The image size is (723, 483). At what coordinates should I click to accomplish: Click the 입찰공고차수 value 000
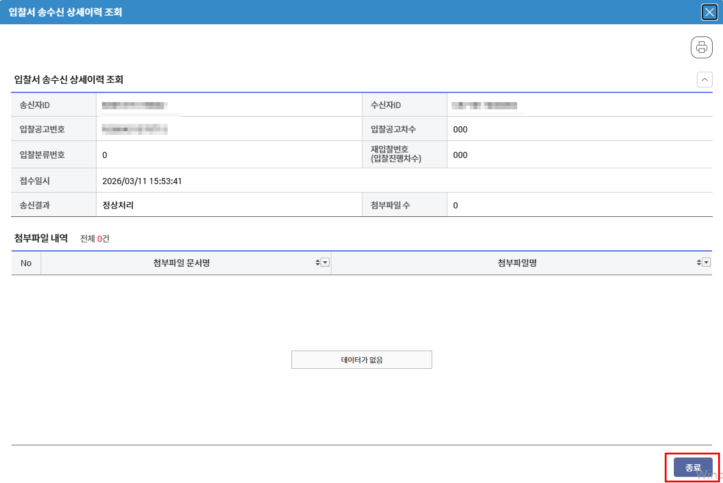click(460, 129)
